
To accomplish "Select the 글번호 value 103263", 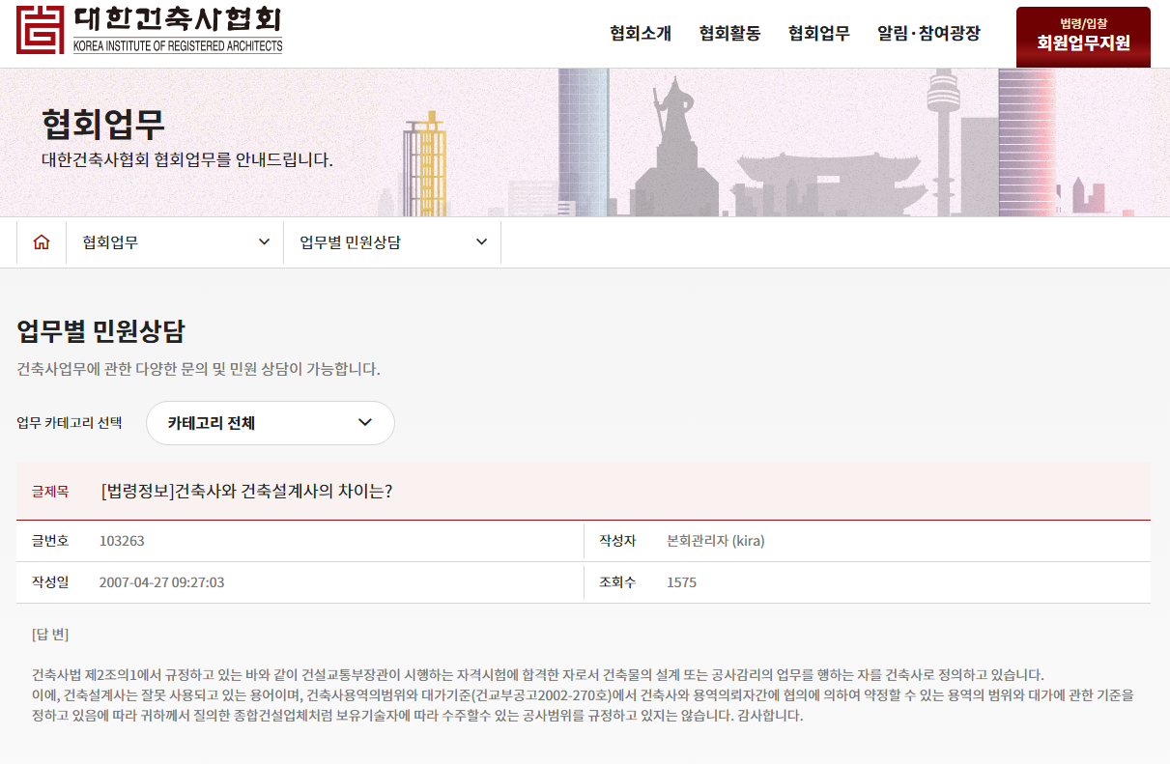I will coord(118,541).
